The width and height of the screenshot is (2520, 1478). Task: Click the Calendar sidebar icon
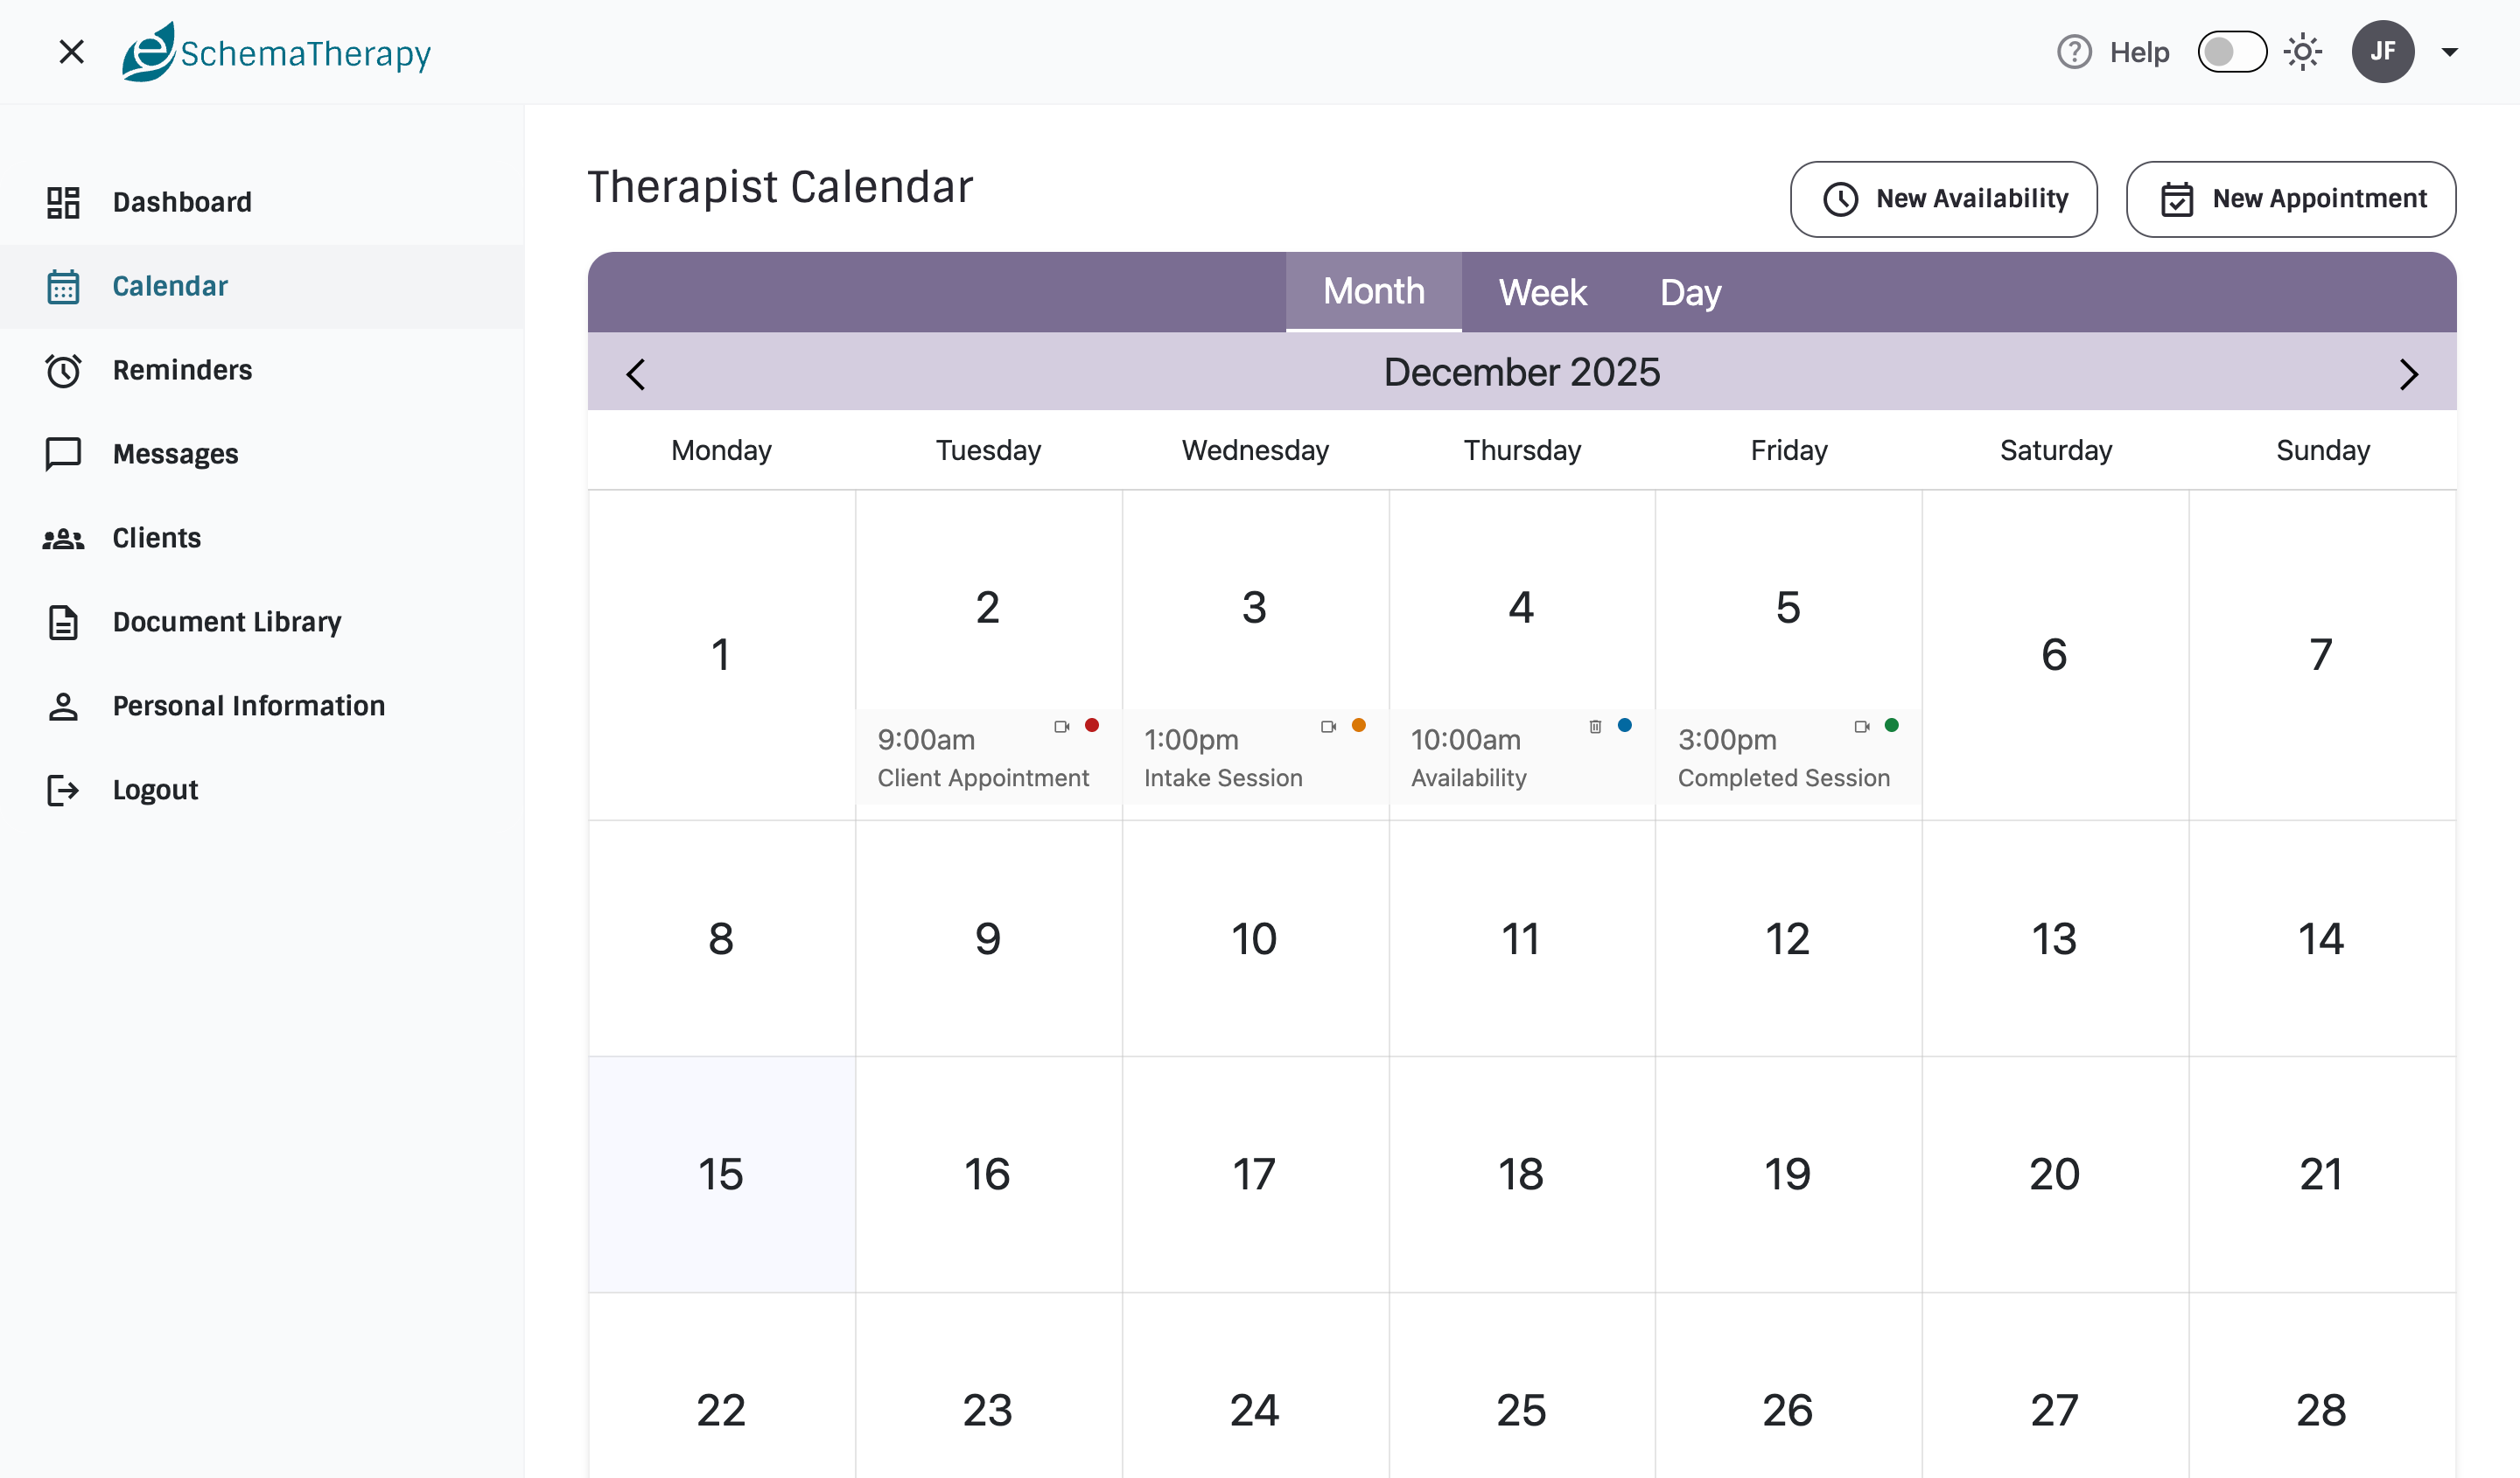tap(63, 286)
